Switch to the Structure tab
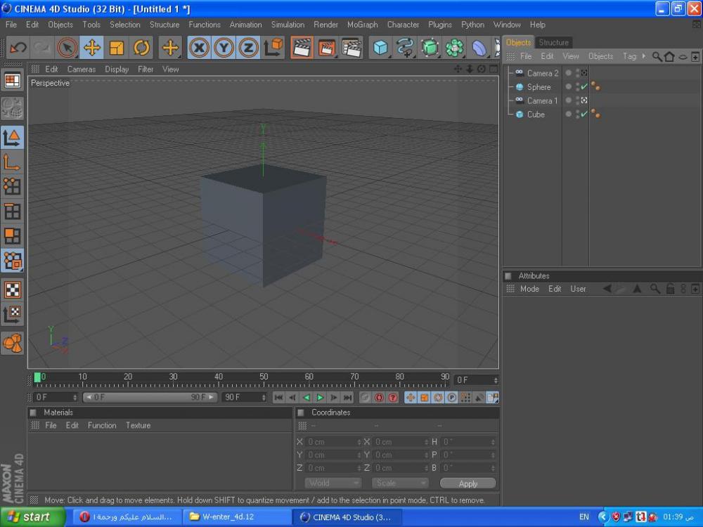 (553, 42)
